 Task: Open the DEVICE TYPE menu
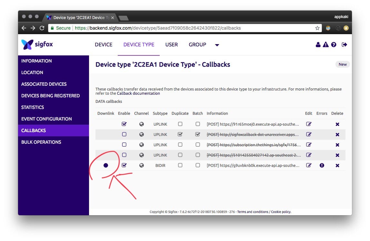click(139, 44)
